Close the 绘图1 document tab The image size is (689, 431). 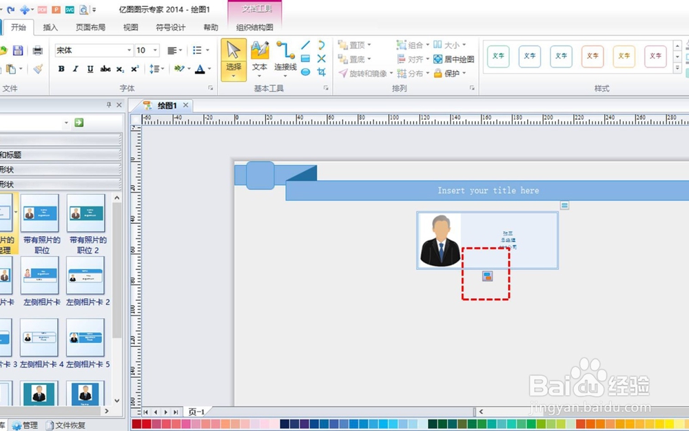click(186, 105)
